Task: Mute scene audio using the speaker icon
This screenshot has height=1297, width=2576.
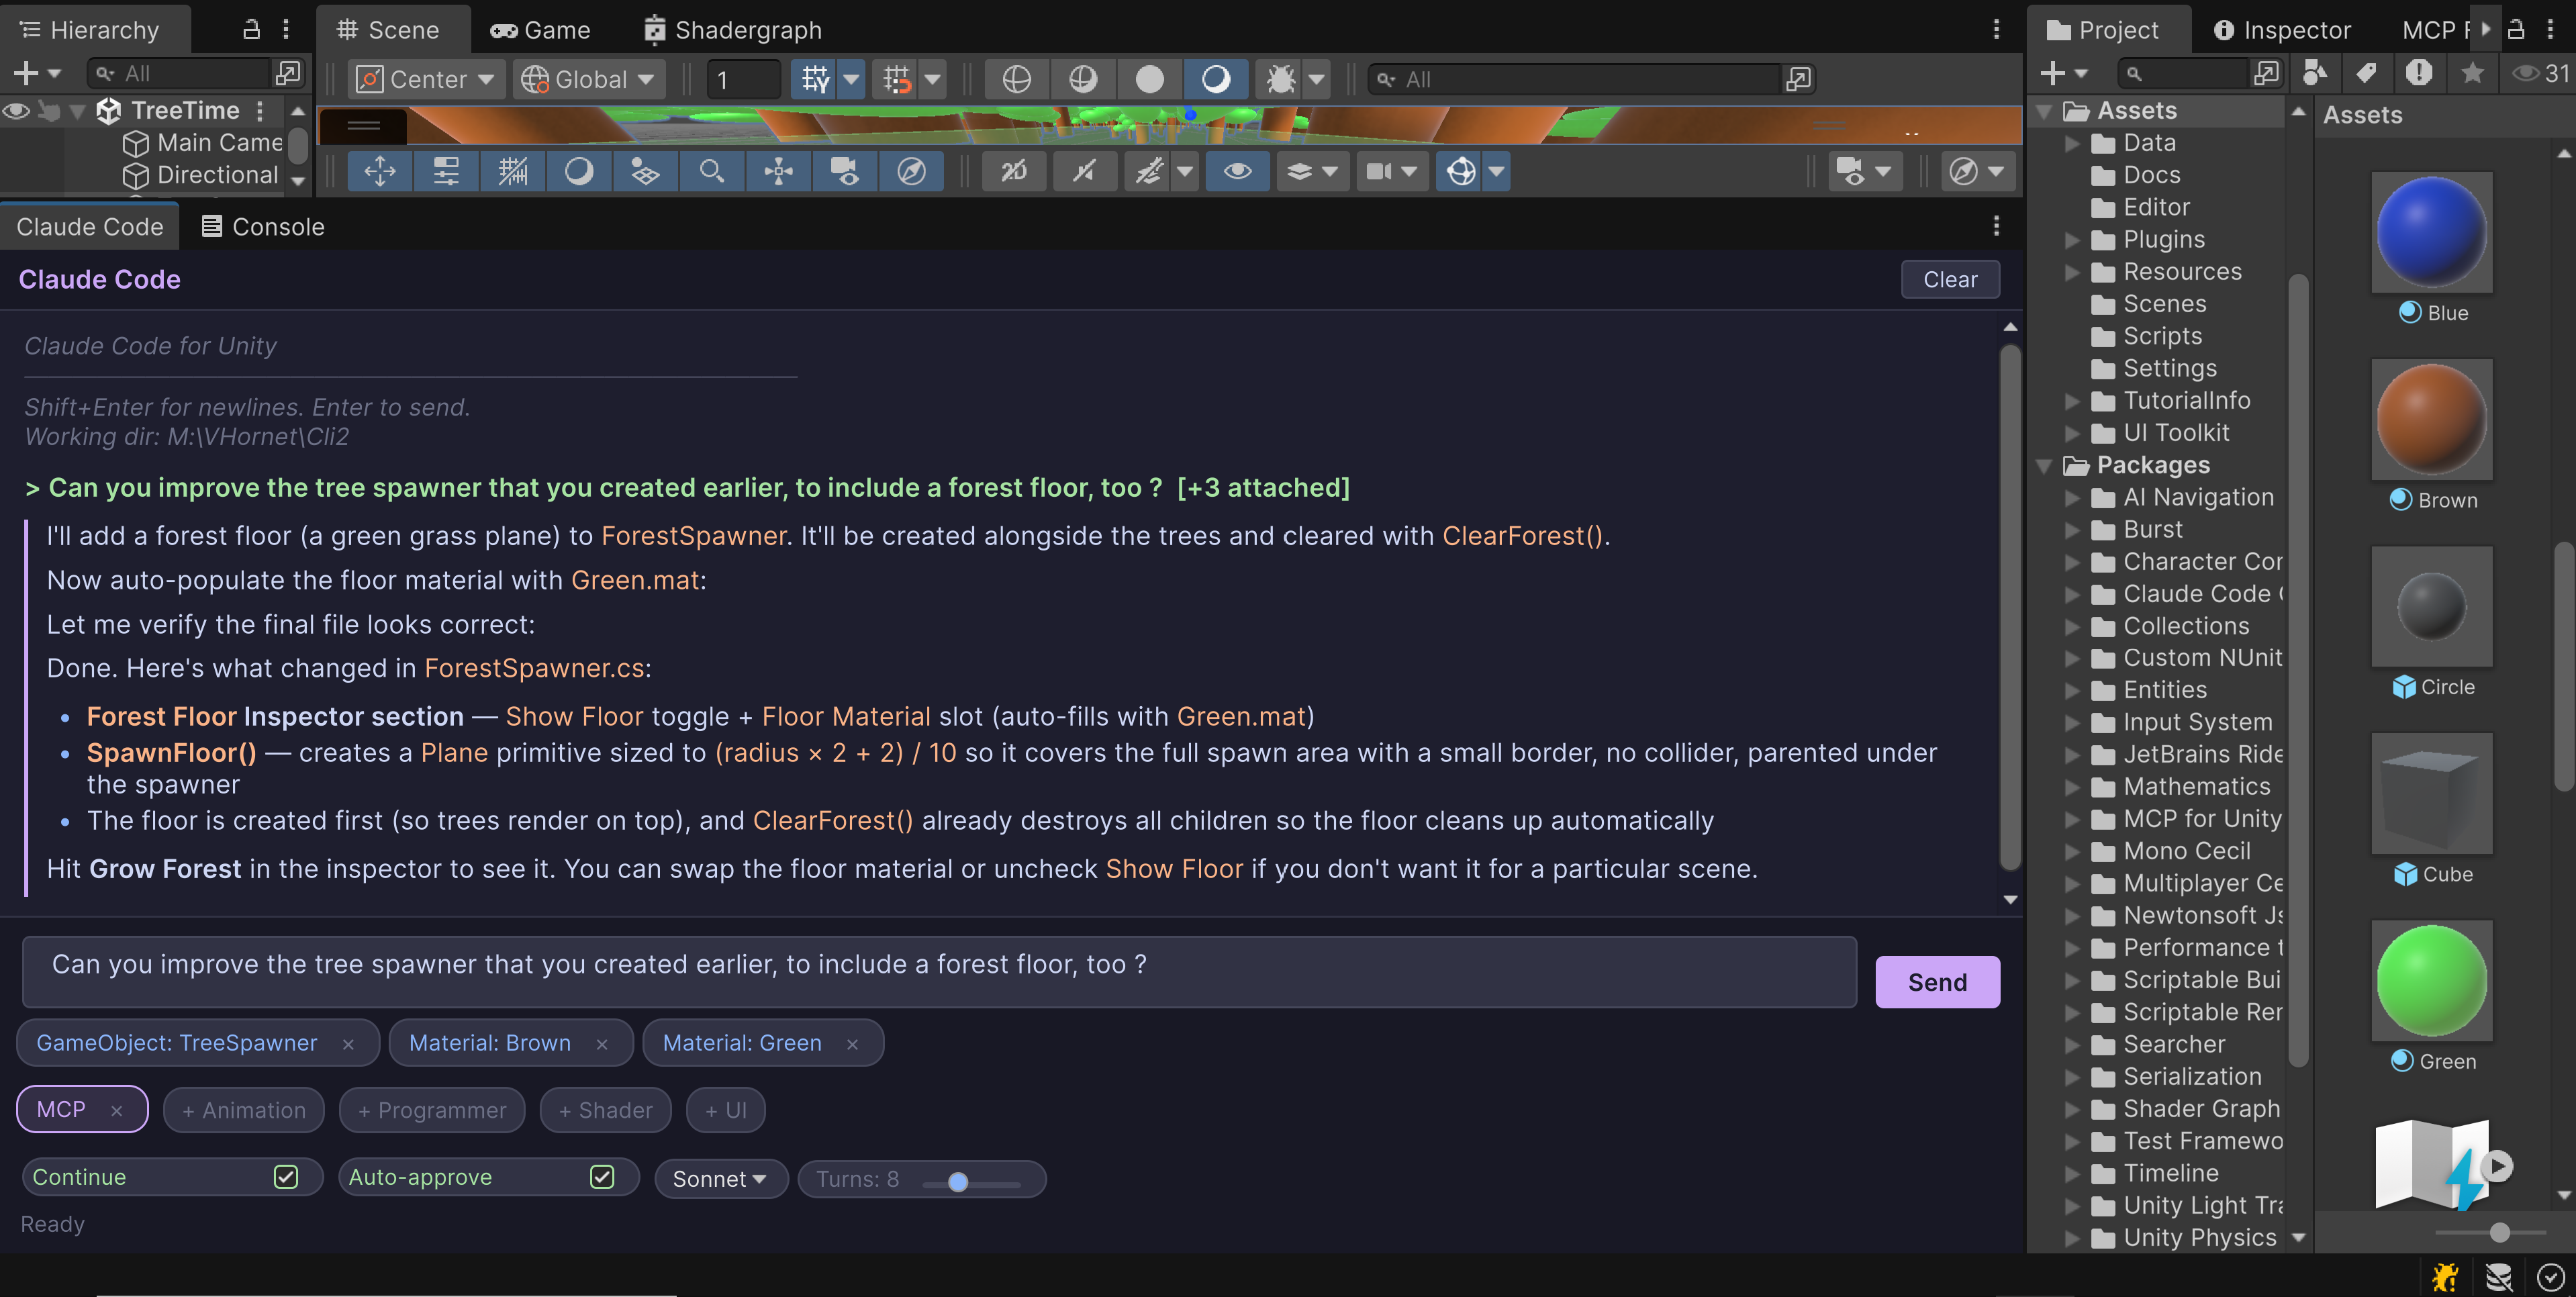Action: click(x=1085, y=171)
